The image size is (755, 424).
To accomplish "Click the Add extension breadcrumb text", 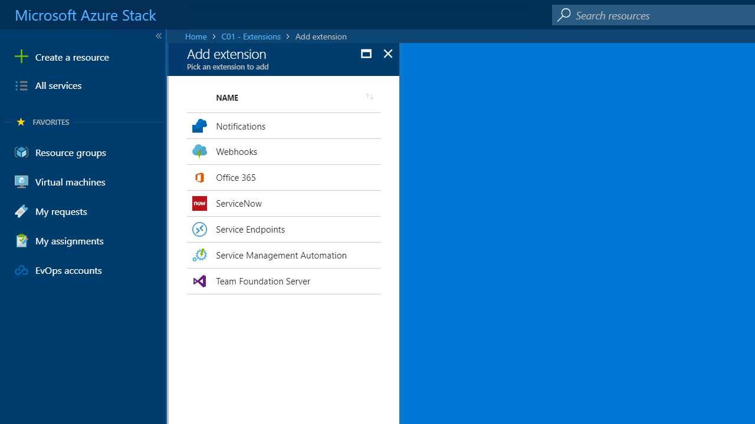I will click(x=321, y=37).
